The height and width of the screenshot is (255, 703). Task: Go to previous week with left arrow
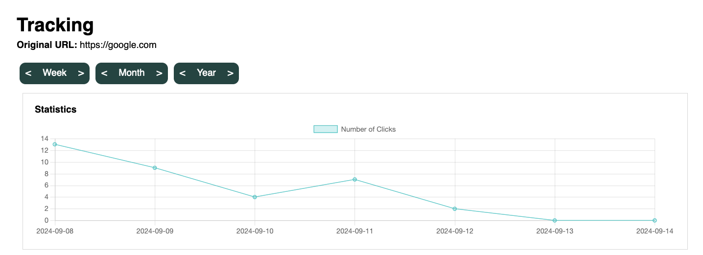pos(28,73)
